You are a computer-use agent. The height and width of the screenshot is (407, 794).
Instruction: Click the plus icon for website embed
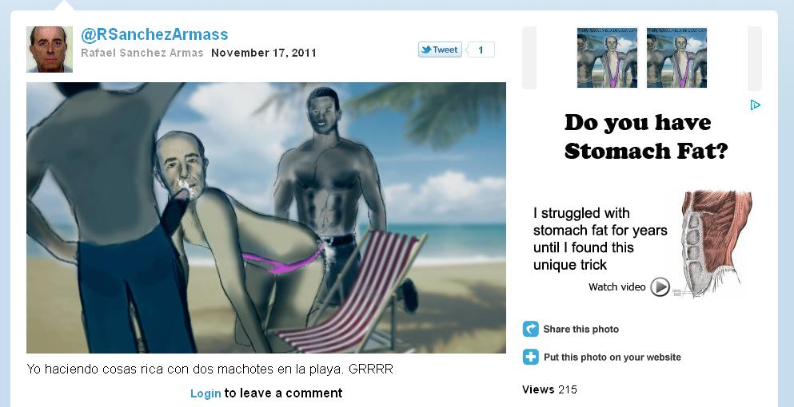pos(531,357)
